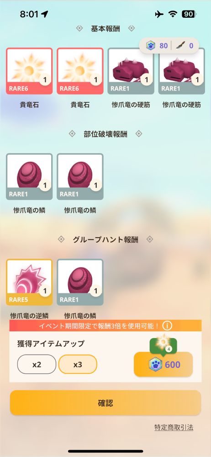Tap the first 惨爪竜の硬筋 reward icon

[x=131, y=71]
